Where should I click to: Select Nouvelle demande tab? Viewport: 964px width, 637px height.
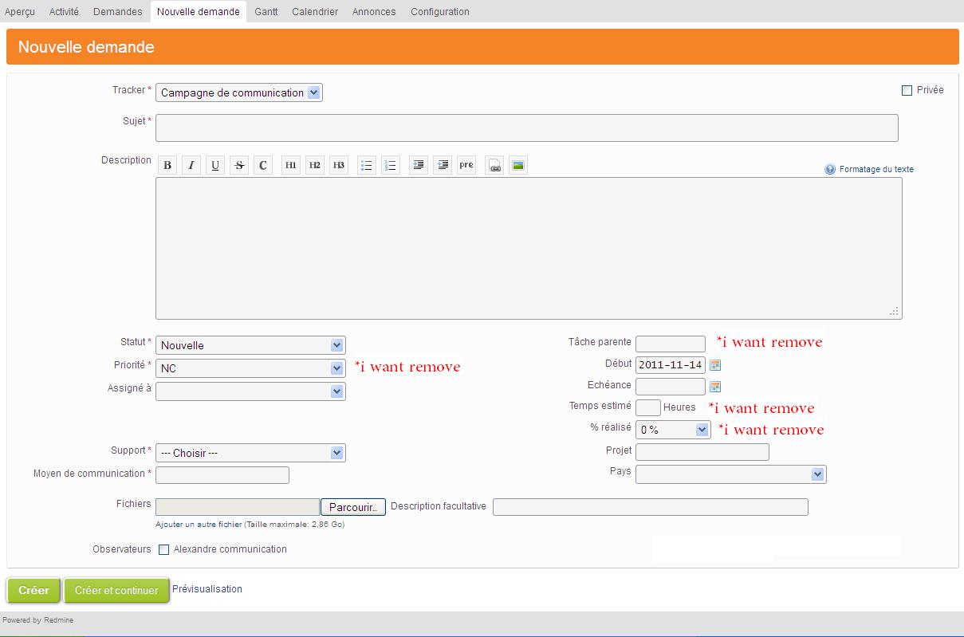[199, 12]
